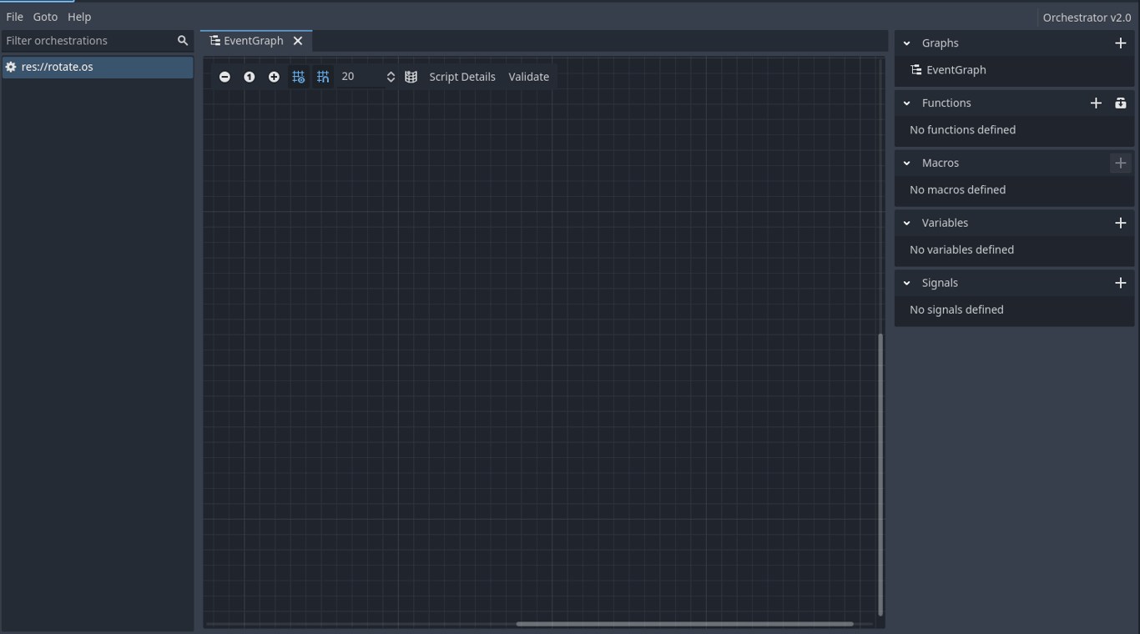This screenshot has height=634, width=1140.
Task: Toggle the graph minimap icon
Action: [411, 77]
